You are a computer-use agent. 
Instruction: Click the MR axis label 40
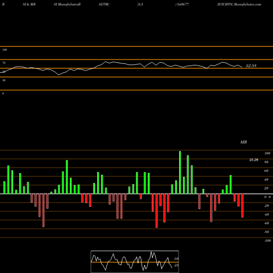(x=266, y=180)
